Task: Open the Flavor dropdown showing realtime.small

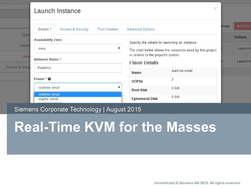Action: pos(78,87)
